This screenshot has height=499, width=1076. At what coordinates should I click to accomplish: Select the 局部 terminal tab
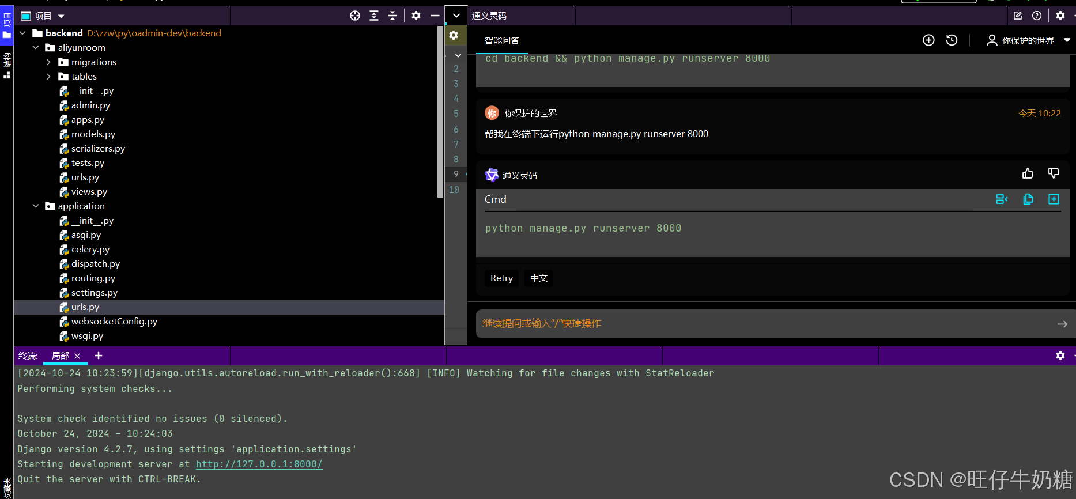pyautogui.click(x=60, y=356)
